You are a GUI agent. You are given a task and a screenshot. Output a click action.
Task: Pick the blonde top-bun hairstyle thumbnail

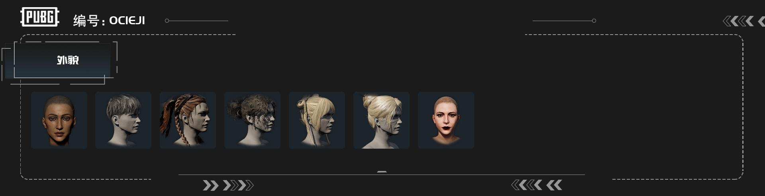[381, 120]
